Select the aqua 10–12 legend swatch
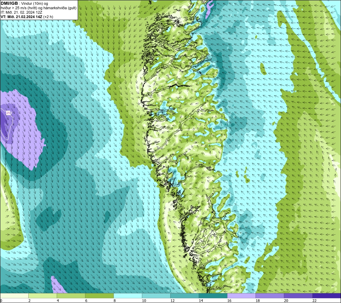Image resolution: width=341 pixels, height=303 pixels. 156,295
